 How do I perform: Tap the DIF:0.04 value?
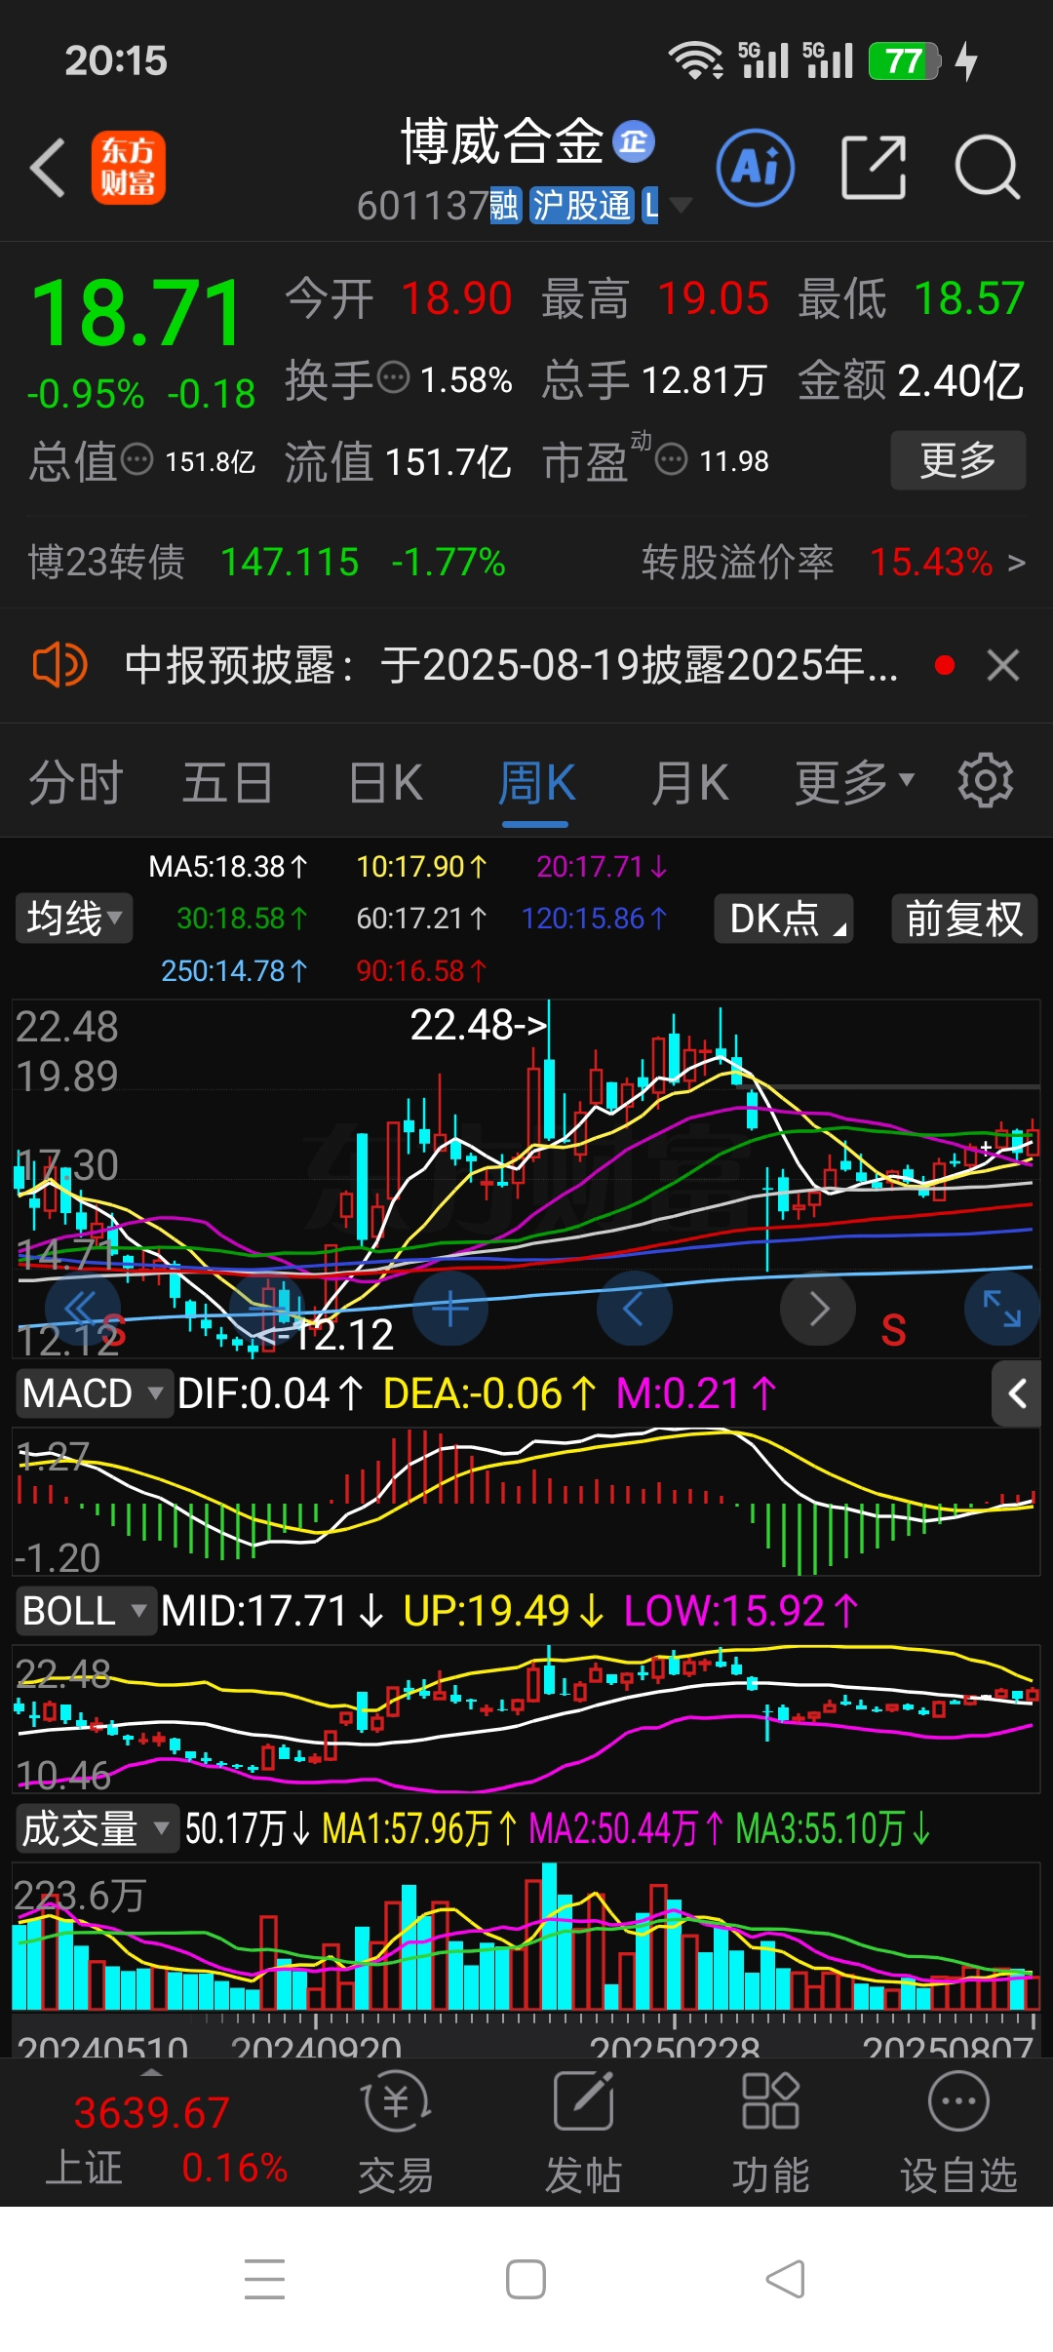pyautogui.click(x=271, y=1393)
